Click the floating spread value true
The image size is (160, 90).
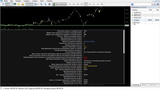[85, 47]
